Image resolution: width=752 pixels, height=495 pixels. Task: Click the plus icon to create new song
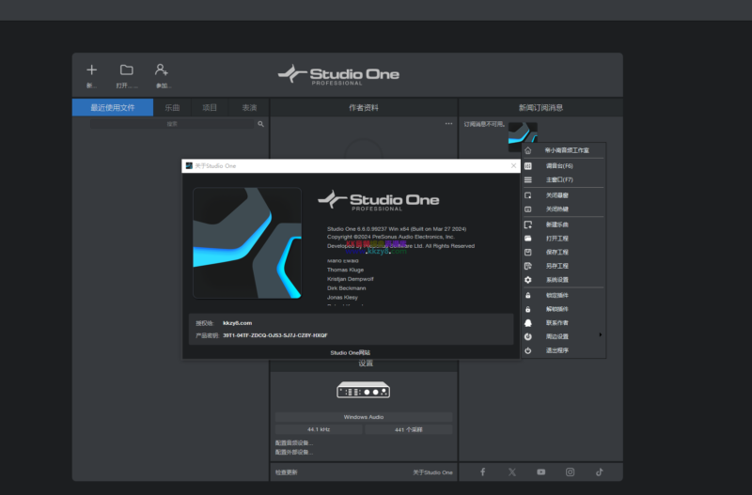[91, 70]
